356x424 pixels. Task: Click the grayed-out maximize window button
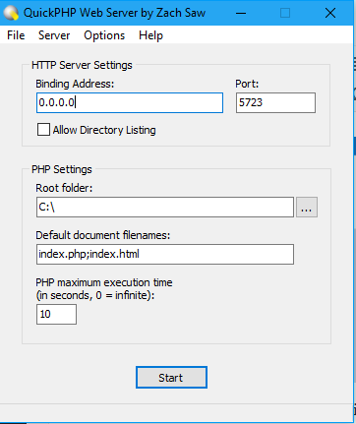pyautogui.click(x=285, y=13)
